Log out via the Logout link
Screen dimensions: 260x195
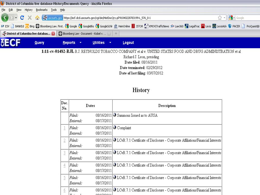[128, 43]
